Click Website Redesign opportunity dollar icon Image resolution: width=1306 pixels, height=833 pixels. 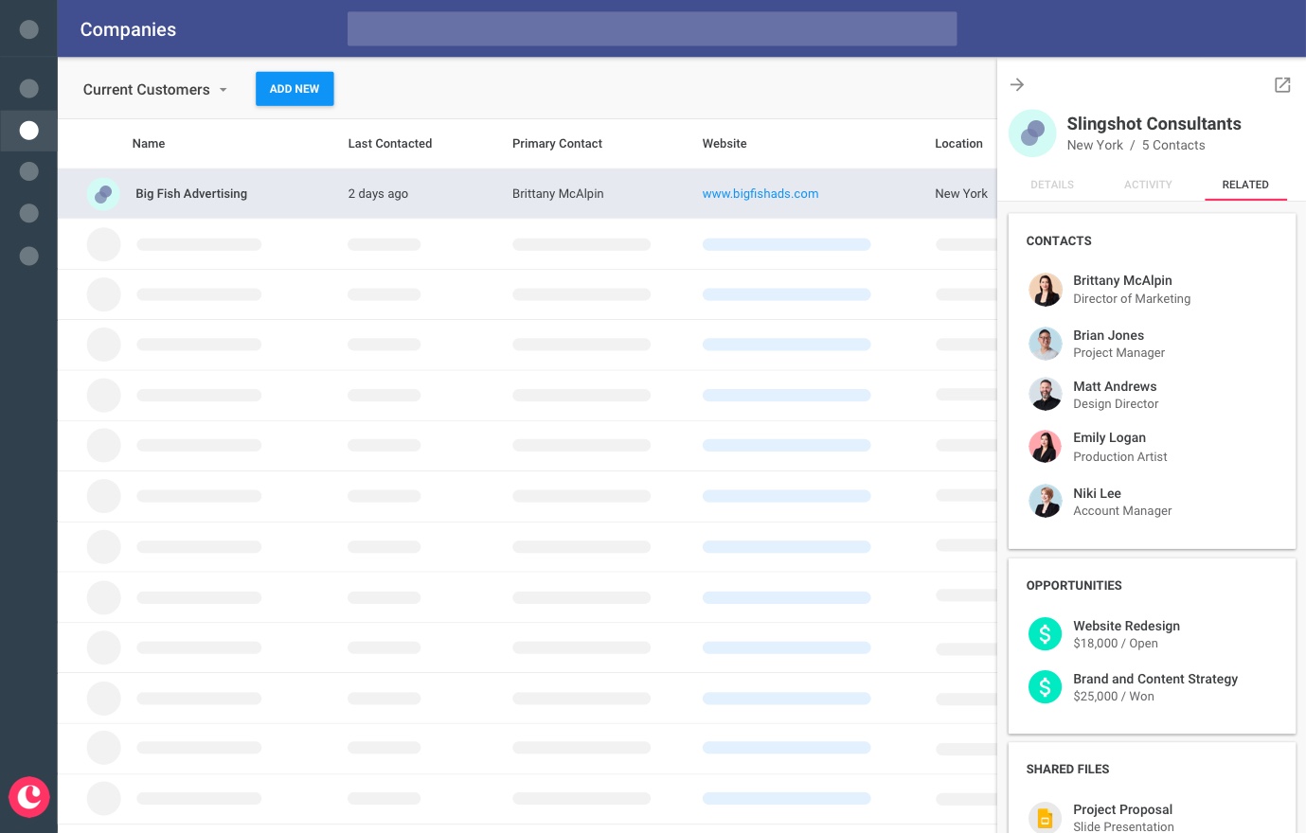point(1045,633)
